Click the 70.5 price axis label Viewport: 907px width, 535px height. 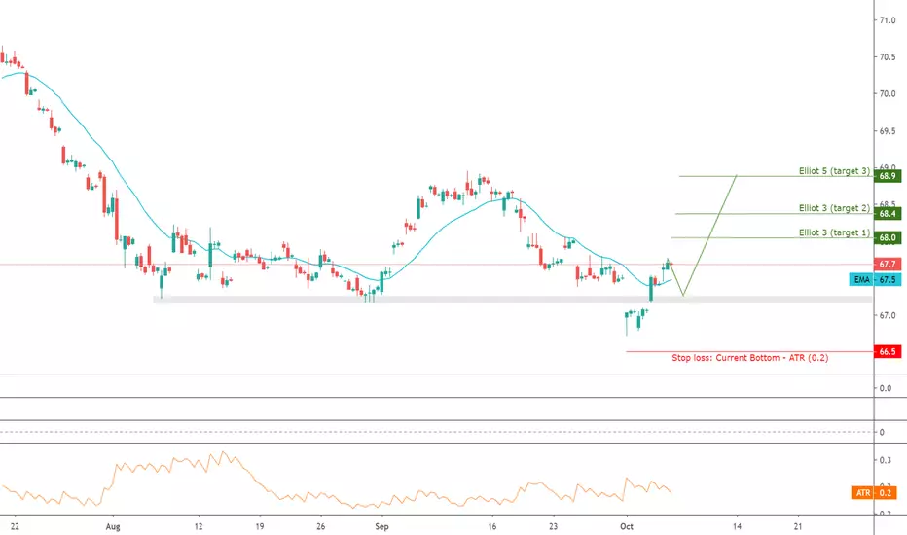tap(888, 57)
